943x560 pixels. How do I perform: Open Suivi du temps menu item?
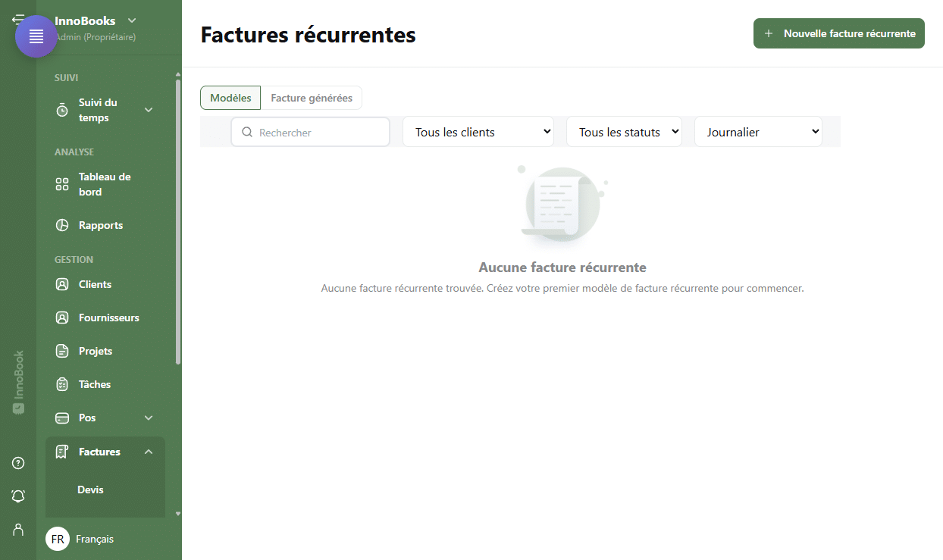click(105, 110)
